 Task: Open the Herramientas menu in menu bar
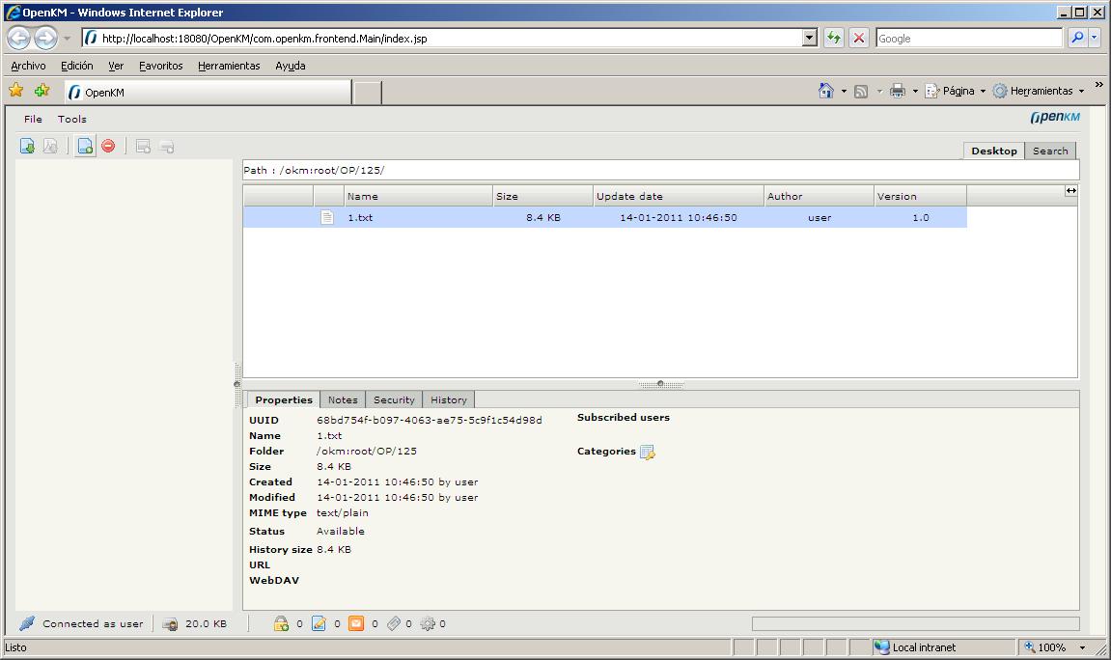click(229, 66)
